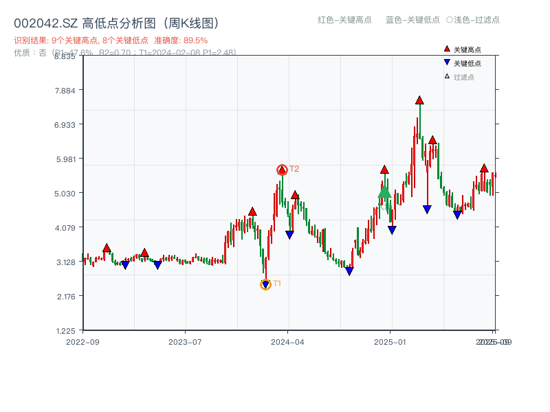Click the 过滤点 hollow triangle icon in legend
The width and height of the screenshot is (550, 412).
447,76
